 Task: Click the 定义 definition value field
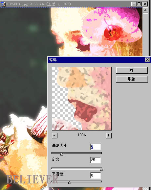[x=96, y=160]
